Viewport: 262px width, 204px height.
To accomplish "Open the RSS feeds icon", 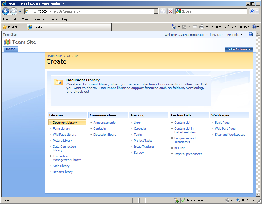I will 184,27.
